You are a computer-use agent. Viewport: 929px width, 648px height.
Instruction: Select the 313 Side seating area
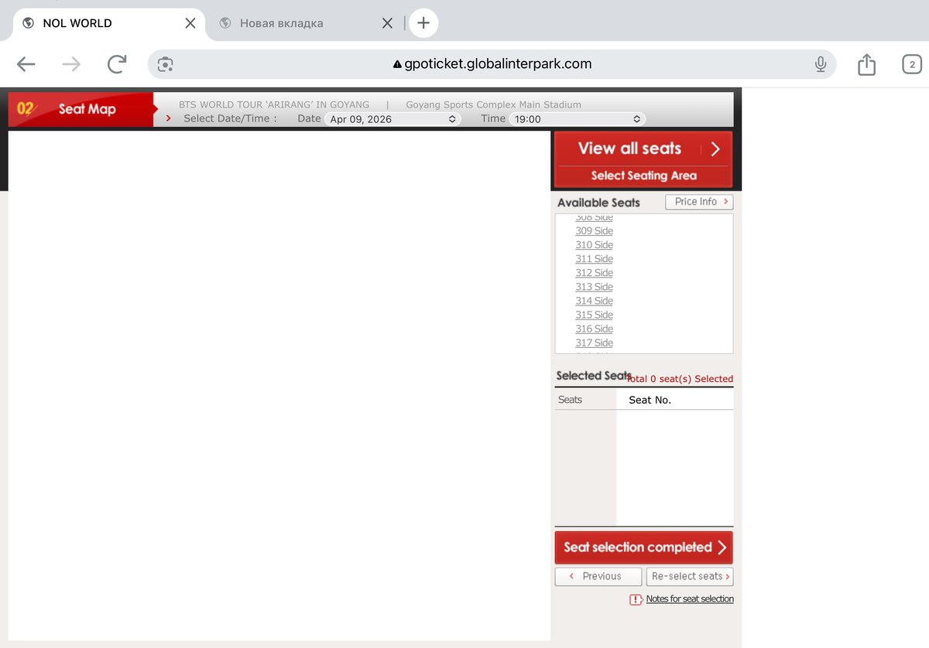pos(594,287)
